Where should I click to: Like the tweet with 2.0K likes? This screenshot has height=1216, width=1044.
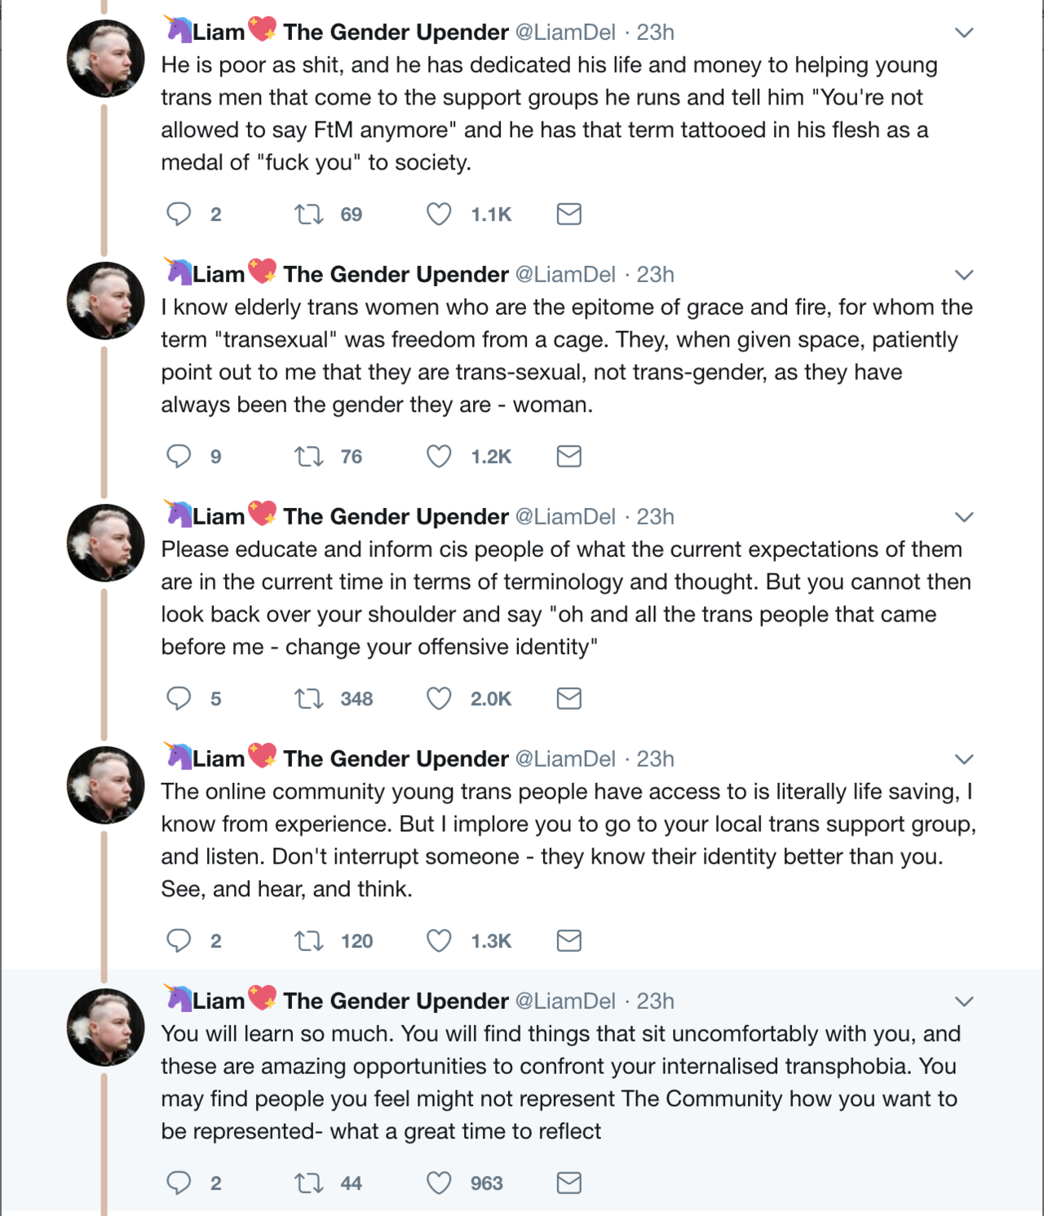point(439,699)
